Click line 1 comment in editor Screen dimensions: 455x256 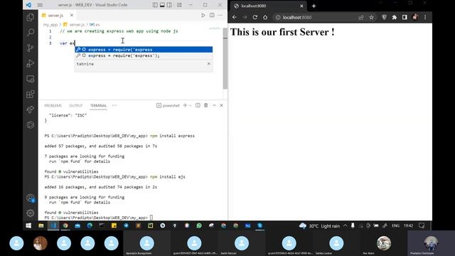click(x=119, y=31)
